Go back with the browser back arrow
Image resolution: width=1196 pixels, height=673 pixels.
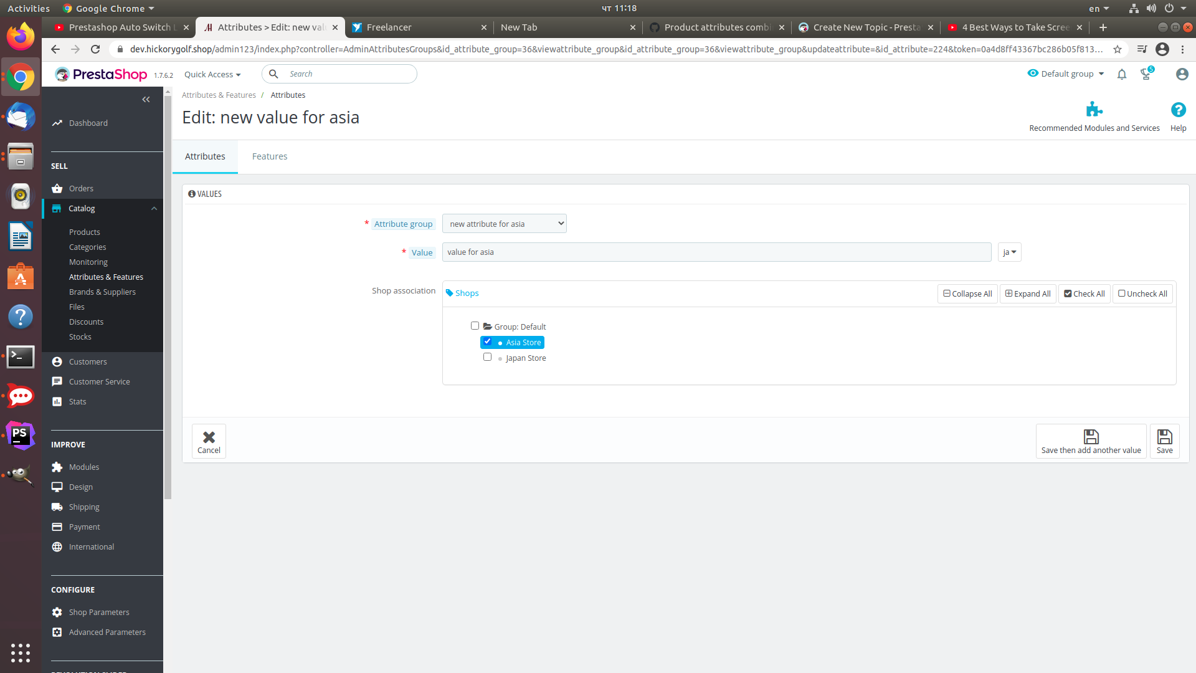point(55,49)
